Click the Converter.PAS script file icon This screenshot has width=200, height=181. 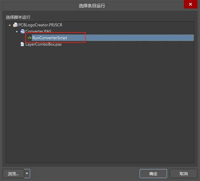coord(22,31)
